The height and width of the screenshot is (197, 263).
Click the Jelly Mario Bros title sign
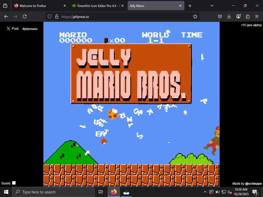131,74
